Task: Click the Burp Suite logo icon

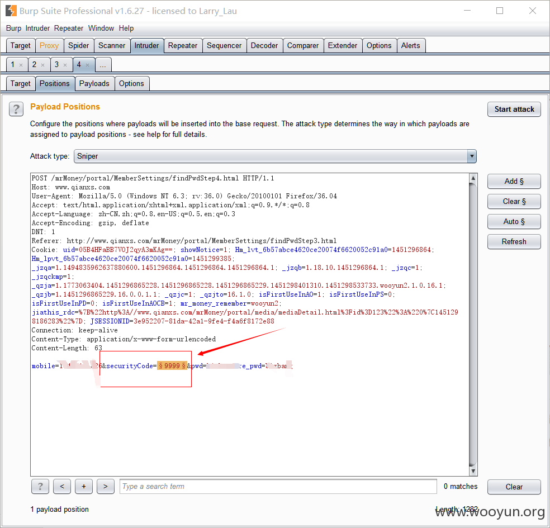Action: (11, 11)
